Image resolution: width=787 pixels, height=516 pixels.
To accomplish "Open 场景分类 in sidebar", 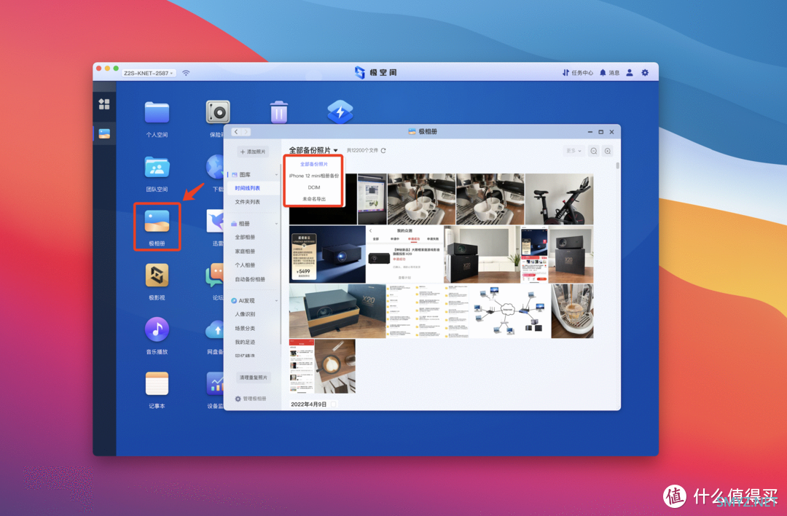I will pos(245,328).
